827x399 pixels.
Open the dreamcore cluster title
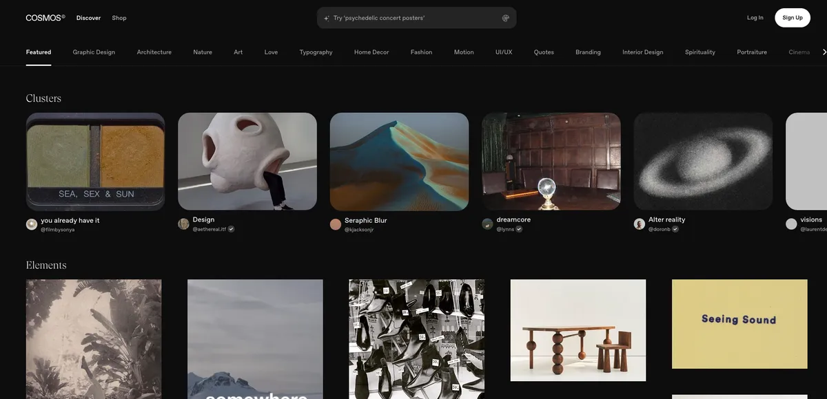coord(513,219)
